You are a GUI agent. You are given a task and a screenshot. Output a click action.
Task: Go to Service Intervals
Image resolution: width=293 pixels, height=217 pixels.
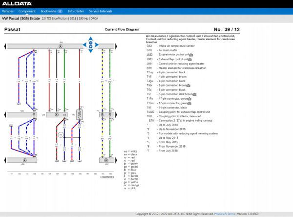tap(101, 10)
